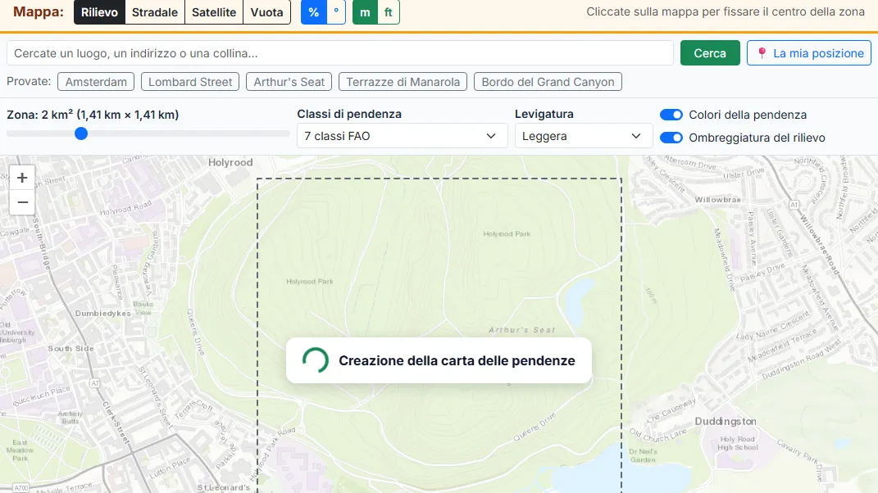Try the Amsterdam example
878x493 pixels.
96,82
